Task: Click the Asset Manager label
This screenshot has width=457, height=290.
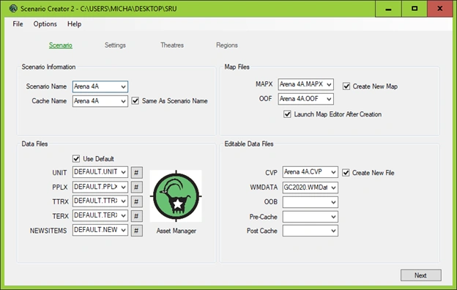Action: [177, 231]
